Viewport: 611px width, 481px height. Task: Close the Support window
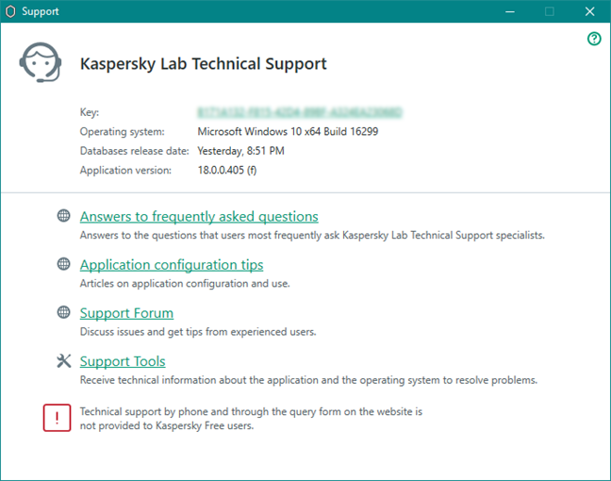point(589,11)
